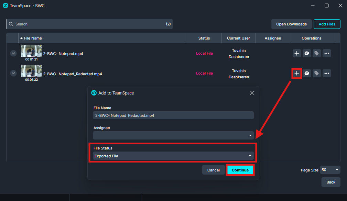Sort by the File Name column header
Viewport: 347px width, 201px height.
pyautogui.click(x=33, y=38)
